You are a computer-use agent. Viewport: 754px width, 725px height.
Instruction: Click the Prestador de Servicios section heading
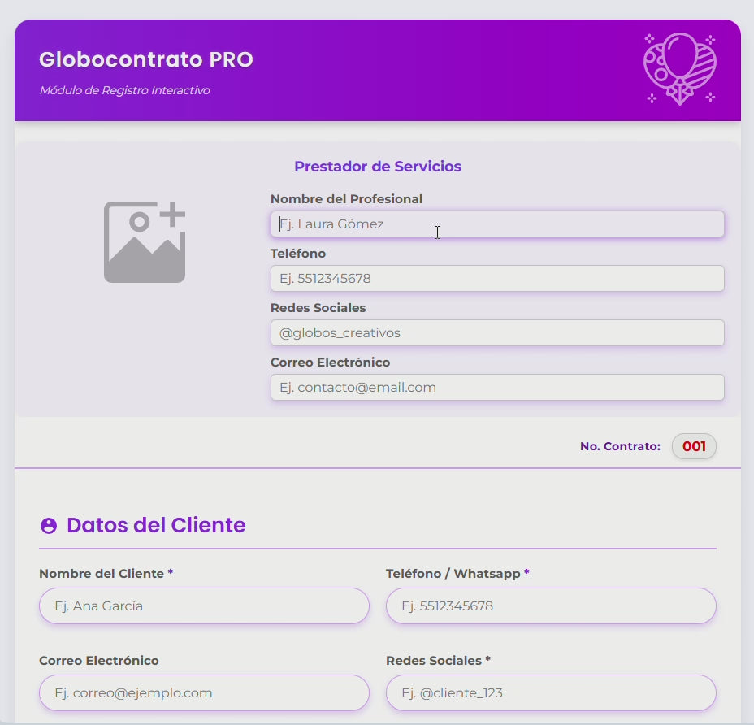coord(378,166)
